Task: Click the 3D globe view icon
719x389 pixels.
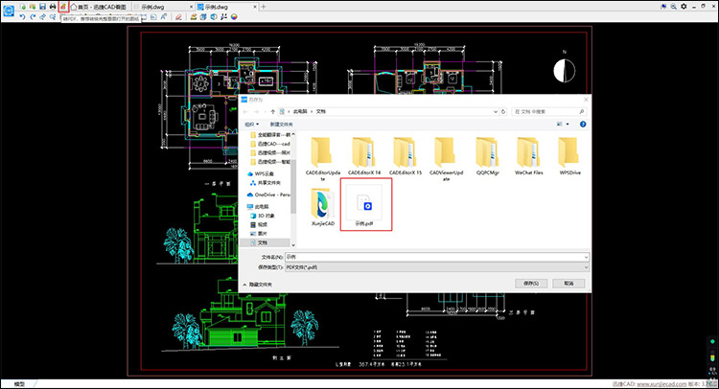Action: tap(214, 17)
